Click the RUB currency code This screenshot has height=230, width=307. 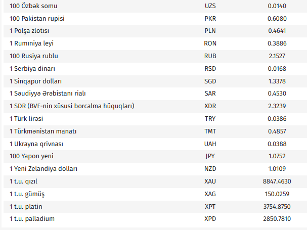[210, 56]
